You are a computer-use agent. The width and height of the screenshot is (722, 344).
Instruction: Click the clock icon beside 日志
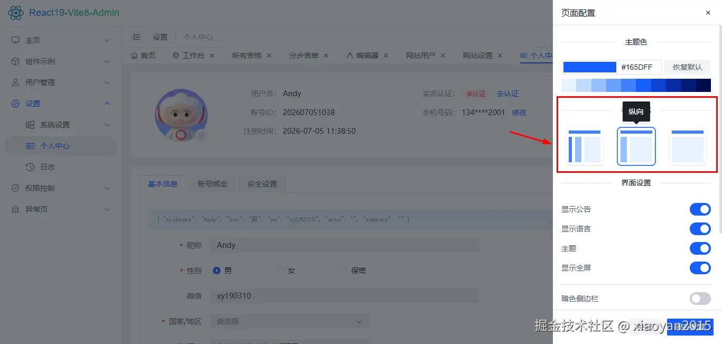pyautogui.click(x=30, y=167)
